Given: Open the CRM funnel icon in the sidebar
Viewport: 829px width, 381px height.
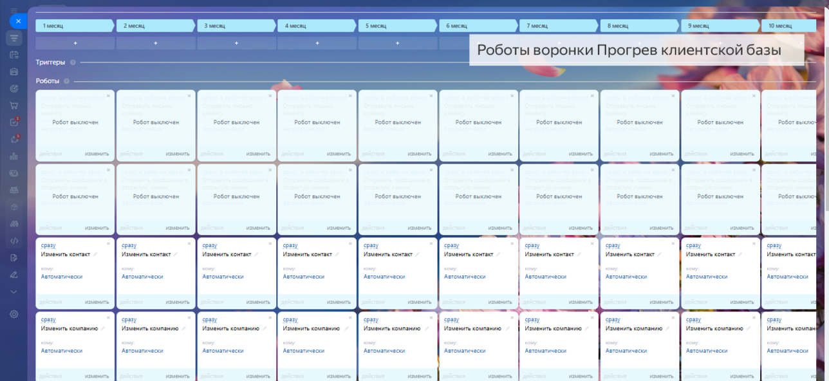Looking at the screenshot, I should point(14,39).
